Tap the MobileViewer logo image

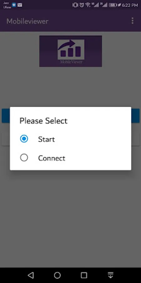point(71,51)
